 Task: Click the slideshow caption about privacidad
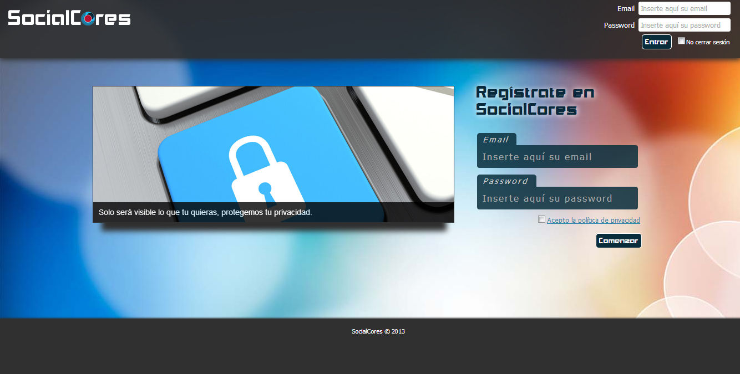205,212
